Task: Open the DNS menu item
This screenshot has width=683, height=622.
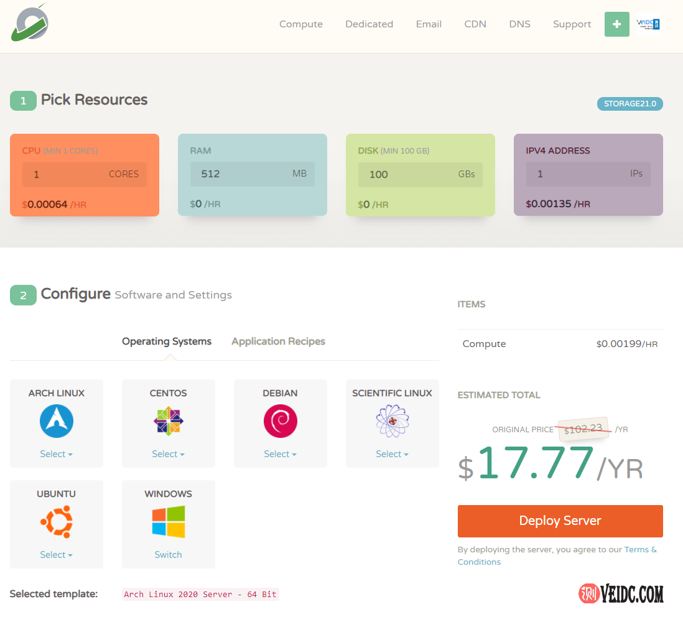Action: click(519, 24)
